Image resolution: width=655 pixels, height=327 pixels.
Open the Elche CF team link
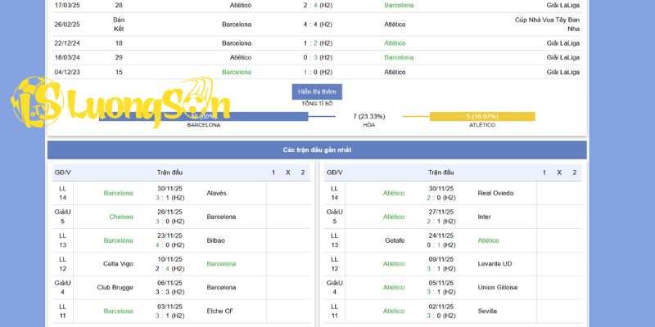pos(219,311)
